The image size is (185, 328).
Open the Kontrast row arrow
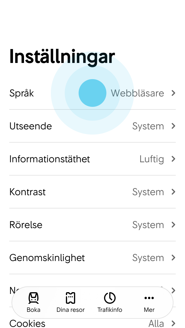click(173, 192)
